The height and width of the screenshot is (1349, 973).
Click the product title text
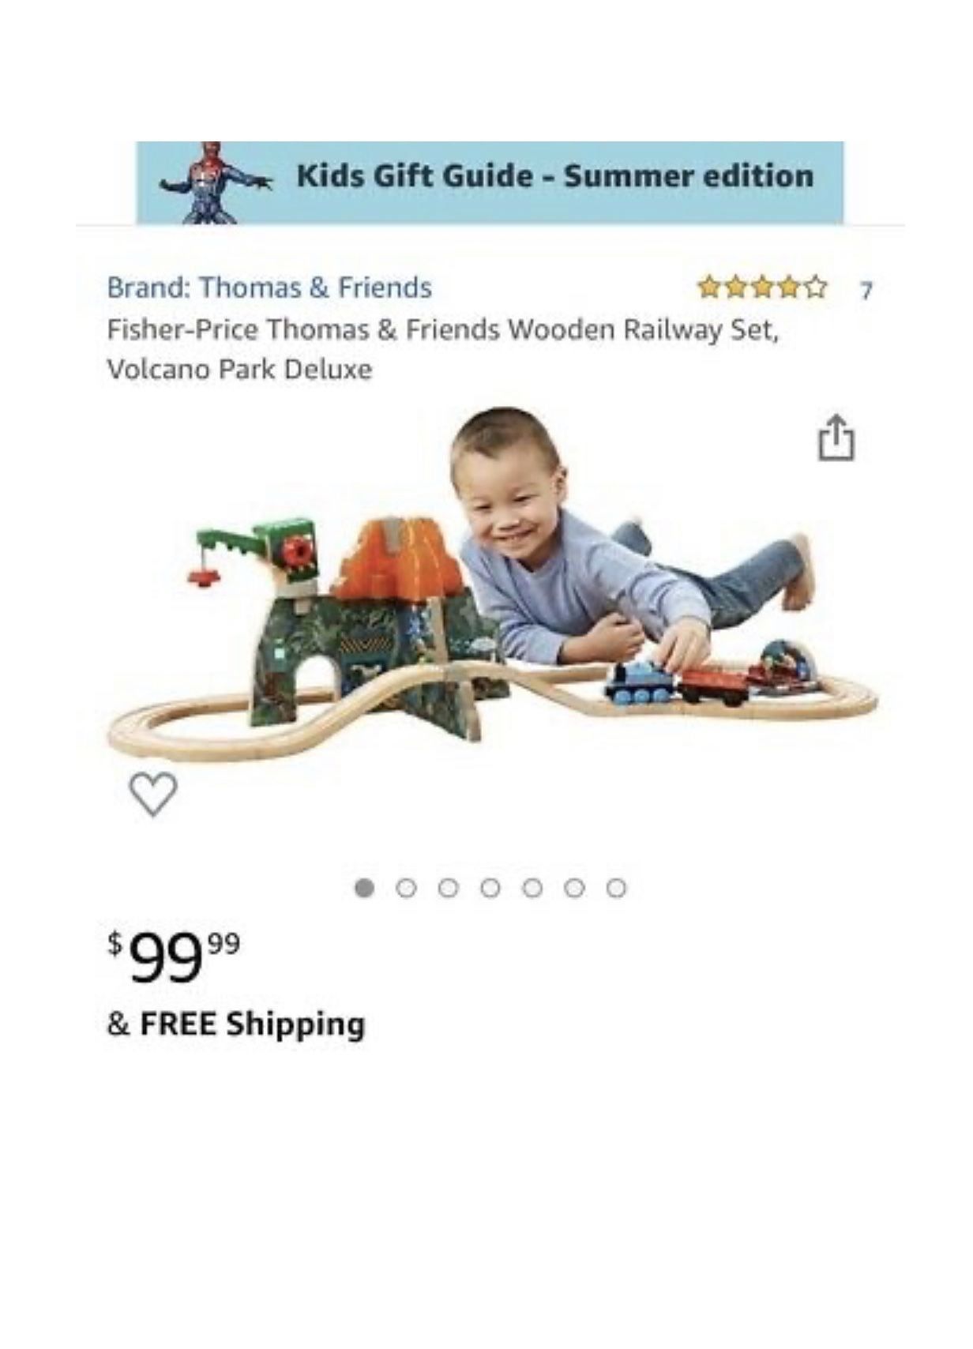pos(442,349)
